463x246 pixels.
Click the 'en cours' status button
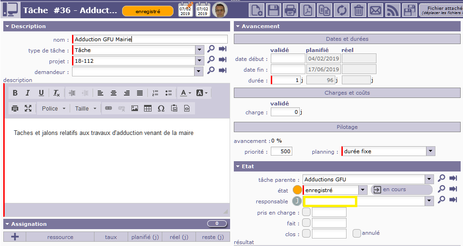coord(401,189)
